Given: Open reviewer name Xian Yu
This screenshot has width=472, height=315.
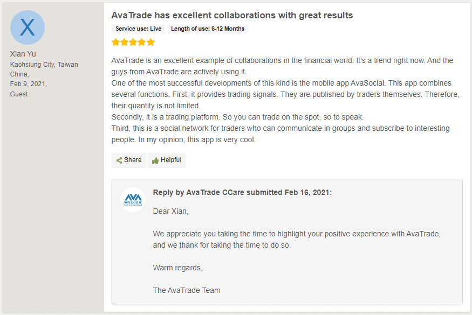Looking at the screenshot, I should (23, 54).
